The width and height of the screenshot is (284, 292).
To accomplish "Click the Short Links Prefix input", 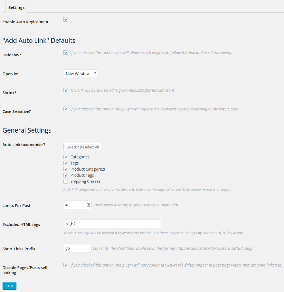I will (77, 248).
